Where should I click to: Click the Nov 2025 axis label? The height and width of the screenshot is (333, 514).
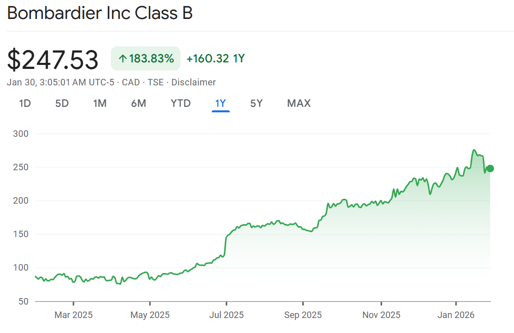(x=382, y=315)
